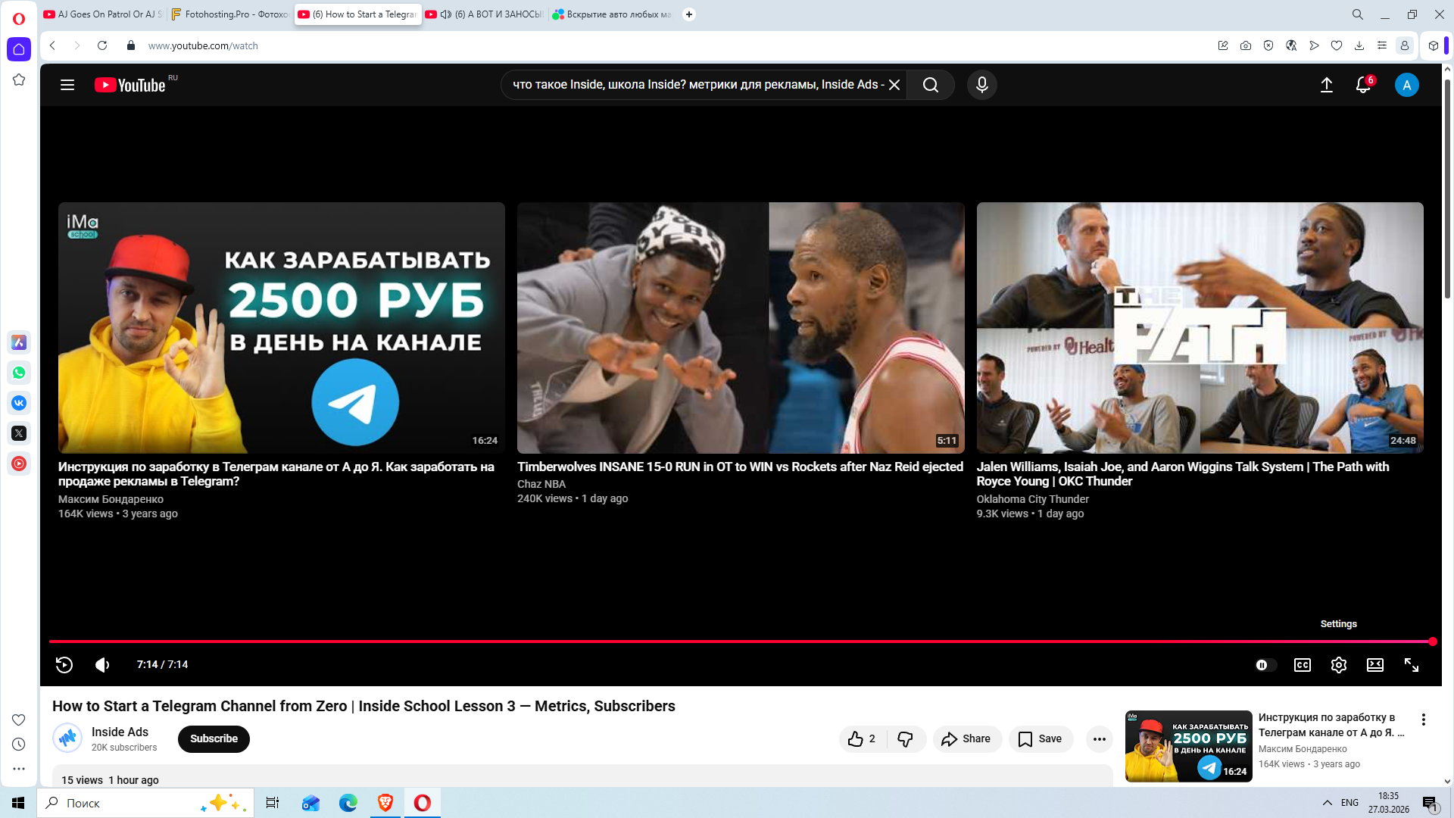The height and width of the screenshot is (818, 1454).
Task: Switch to Fotohosting.Pro browser tab
Action: [231, 14]
